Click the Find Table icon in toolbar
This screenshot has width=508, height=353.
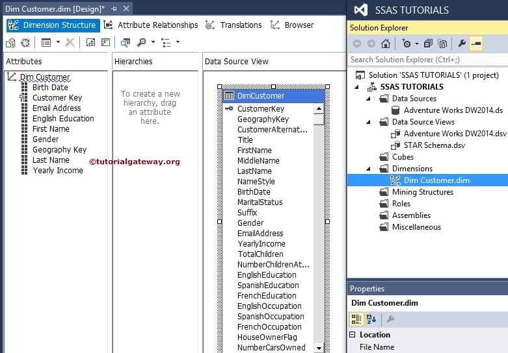tap(125, 43)
